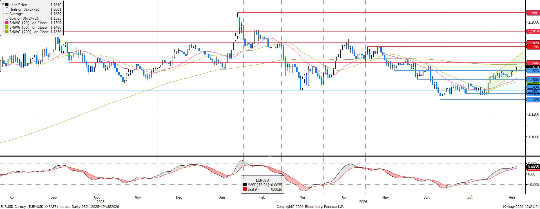Click the black Last Price color swatch
The height and width of the screenshot is (209, 540).
(x=7, y=5)
